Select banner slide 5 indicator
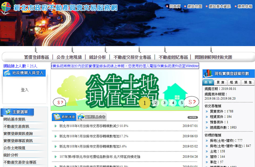This screenshot has height=167, width=255. [182, 103]
